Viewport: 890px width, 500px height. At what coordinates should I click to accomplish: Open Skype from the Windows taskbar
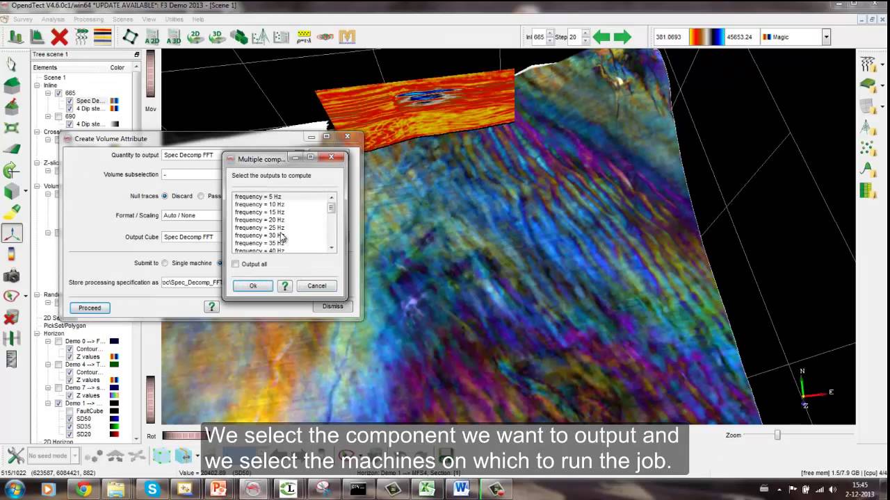[x=152, y=490]
